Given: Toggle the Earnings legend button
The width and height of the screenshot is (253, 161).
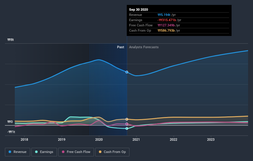Looking at the screenshot, I should [44, 152].
